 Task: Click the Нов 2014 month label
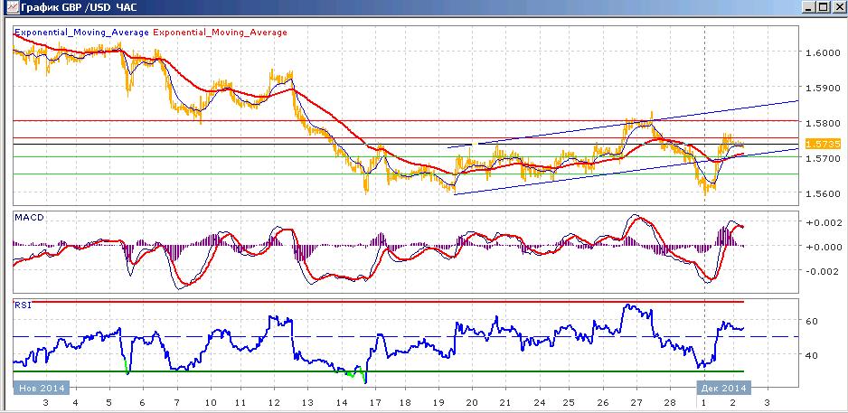pyautogui.click(x=42, y=388)
